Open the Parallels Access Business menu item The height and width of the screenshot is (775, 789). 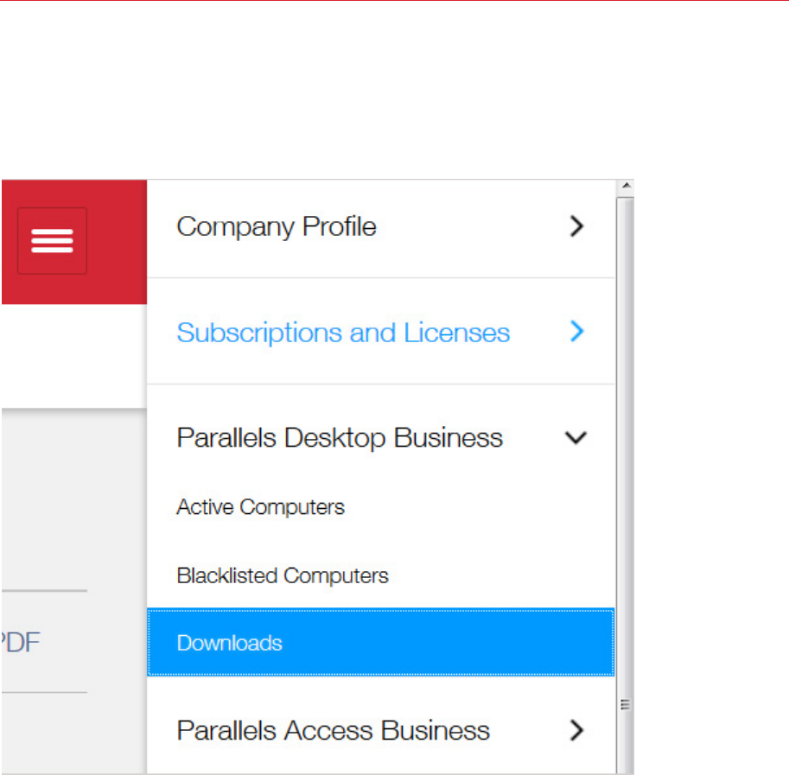(333, 731)
